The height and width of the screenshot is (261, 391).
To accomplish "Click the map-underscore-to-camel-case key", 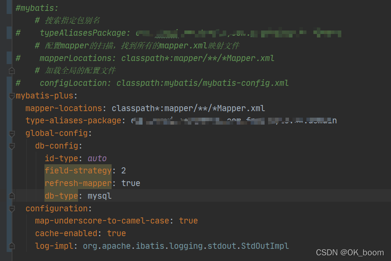I will (x=102, y=220).
